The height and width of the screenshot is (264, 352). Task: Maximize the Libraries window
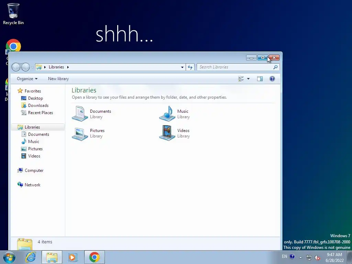[263, 58]
